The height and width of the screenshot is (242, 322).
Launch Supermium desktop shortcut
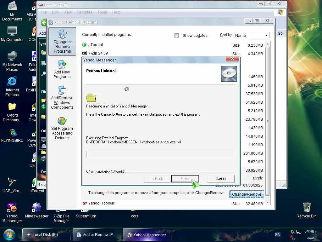point(86,214)
